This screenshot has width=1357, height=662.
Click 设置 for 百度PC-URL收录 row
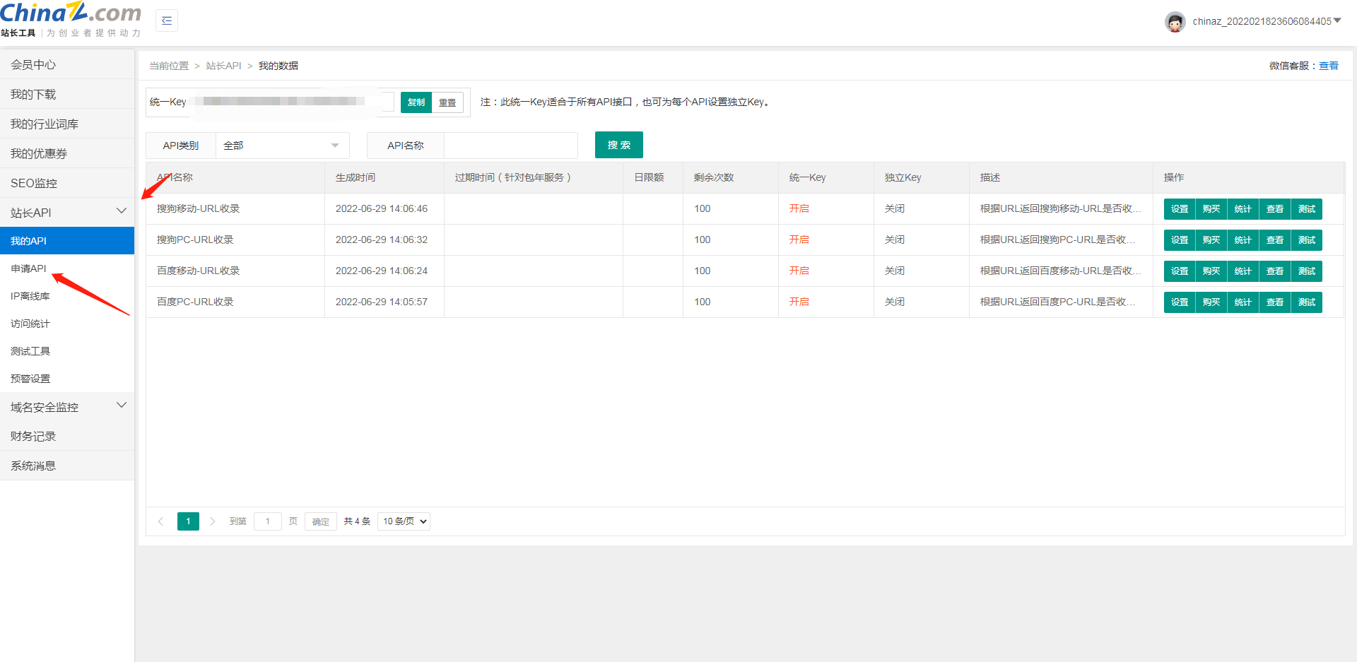coord(1180,302)
